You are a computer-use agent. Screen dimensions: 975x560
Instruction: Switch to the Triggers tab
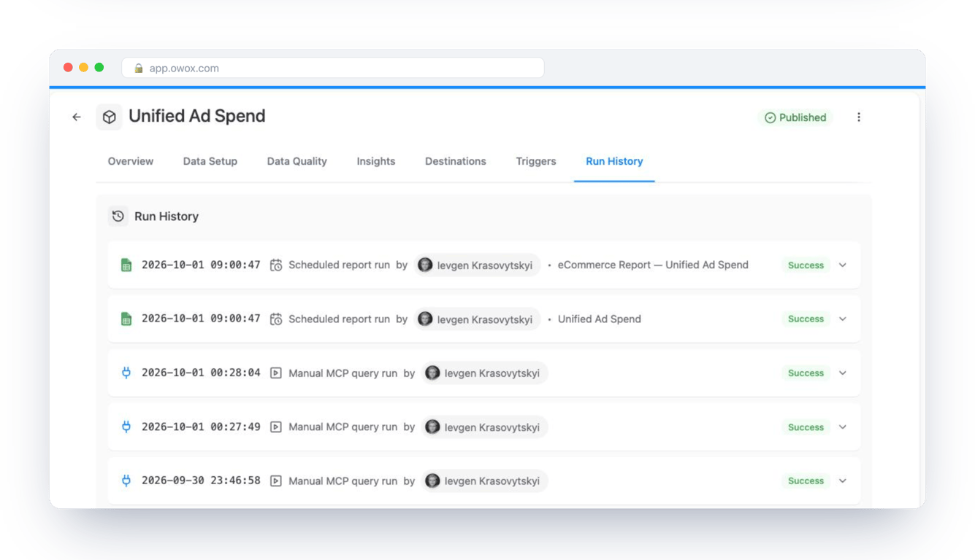click(536, 161)
